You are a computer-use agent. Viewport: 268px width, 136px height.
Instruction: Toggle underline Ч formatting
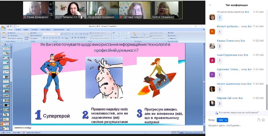tap(49, 38)
